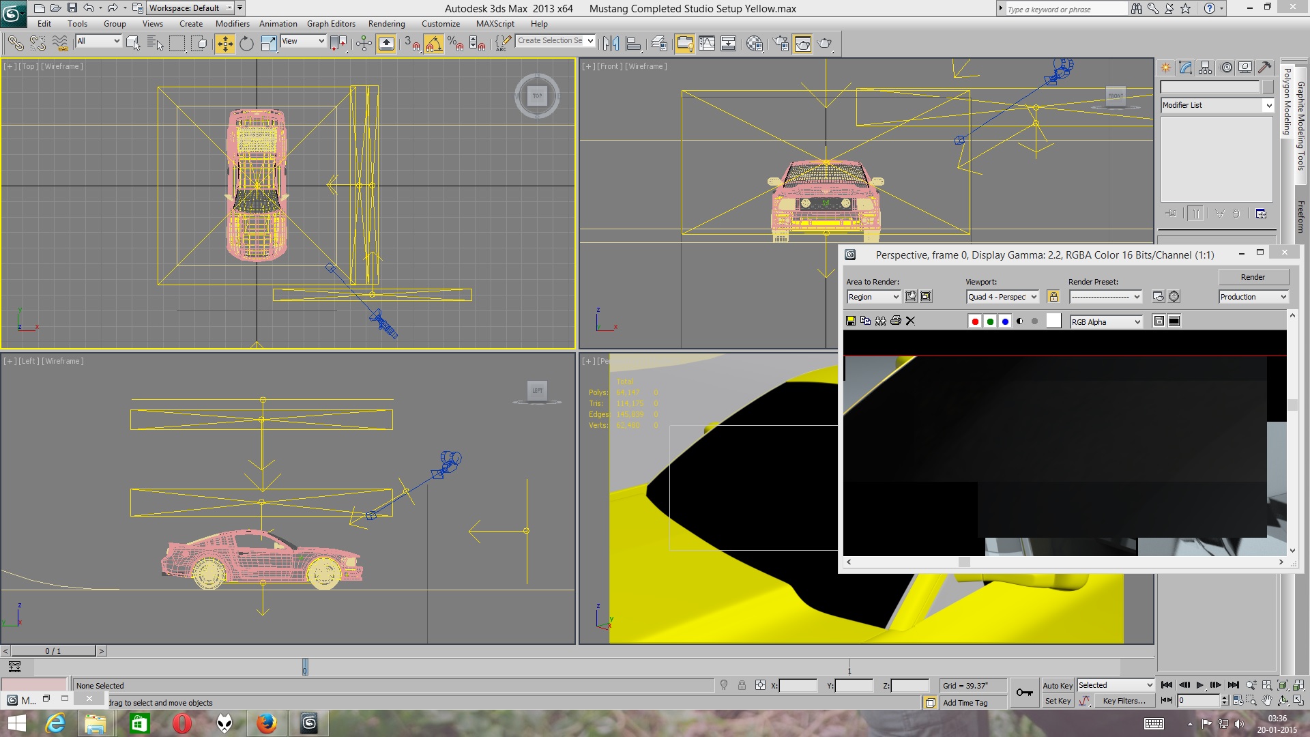The width and height of the screenshot is (1310, 737).
Task: Select the Select and Move tool
Action: click(224, 43)
